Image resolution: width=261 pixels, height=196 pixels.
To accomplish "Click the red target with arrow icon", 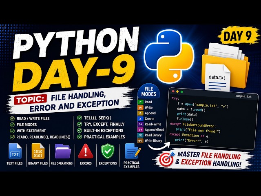I will coord(167,159).
